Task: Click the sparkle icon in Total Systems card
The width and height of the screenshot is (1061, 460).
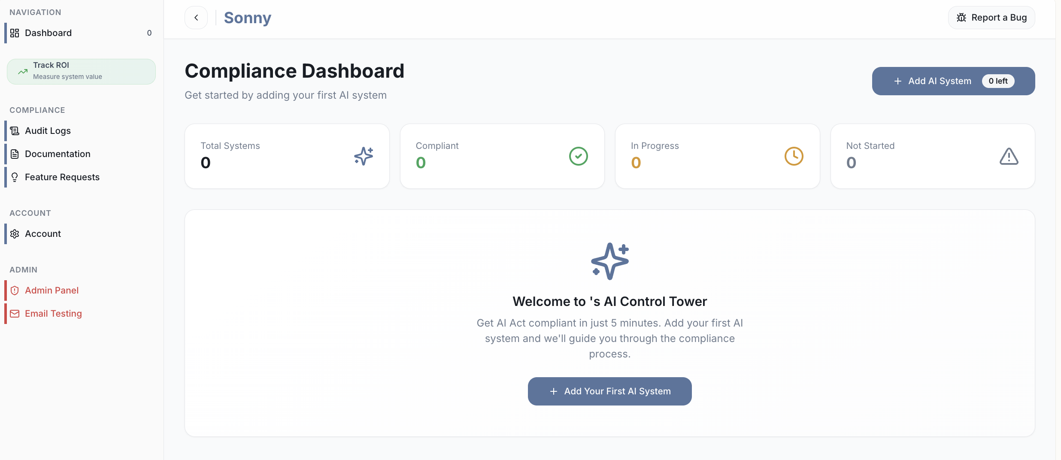Action: click(363, 156)
